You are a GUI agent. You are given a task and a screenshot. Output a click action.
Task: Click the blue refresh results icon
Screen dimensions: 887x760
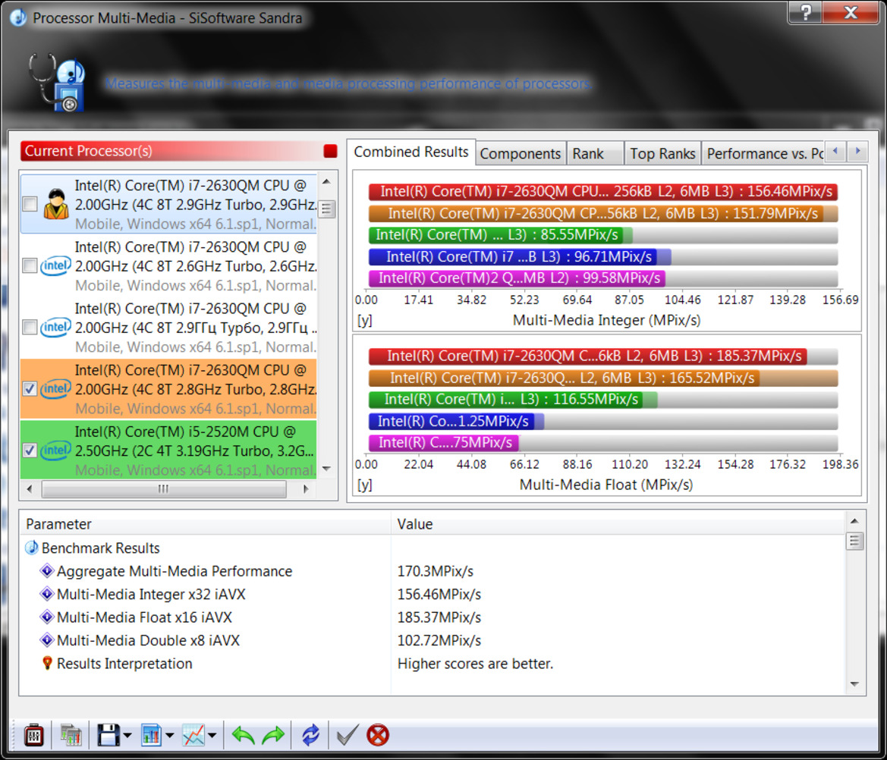coord(310,735)
